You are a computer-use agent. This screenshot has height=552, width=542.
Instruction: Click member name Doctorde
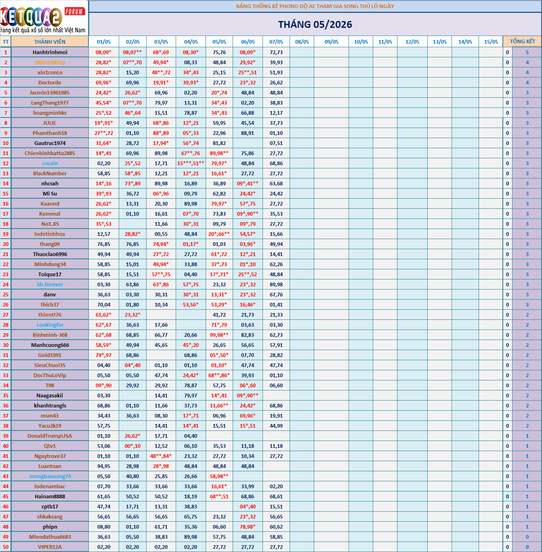tap(50, 82)
